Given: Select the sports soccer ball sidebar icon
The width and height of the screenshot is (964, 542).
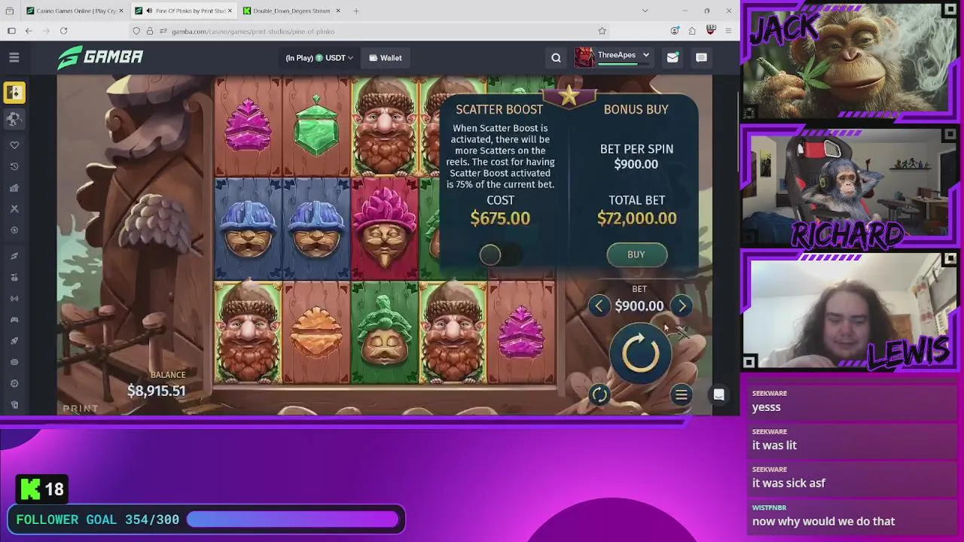Looking at the screenshot, I should coord(14,119).
